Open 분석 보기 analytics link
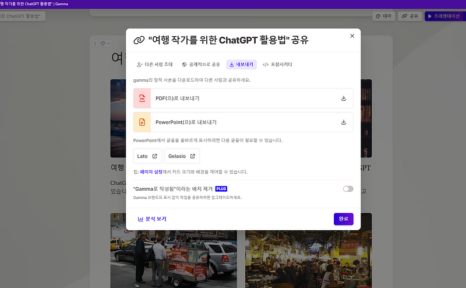This screenshot has width=466, height=288. [152, 219]
